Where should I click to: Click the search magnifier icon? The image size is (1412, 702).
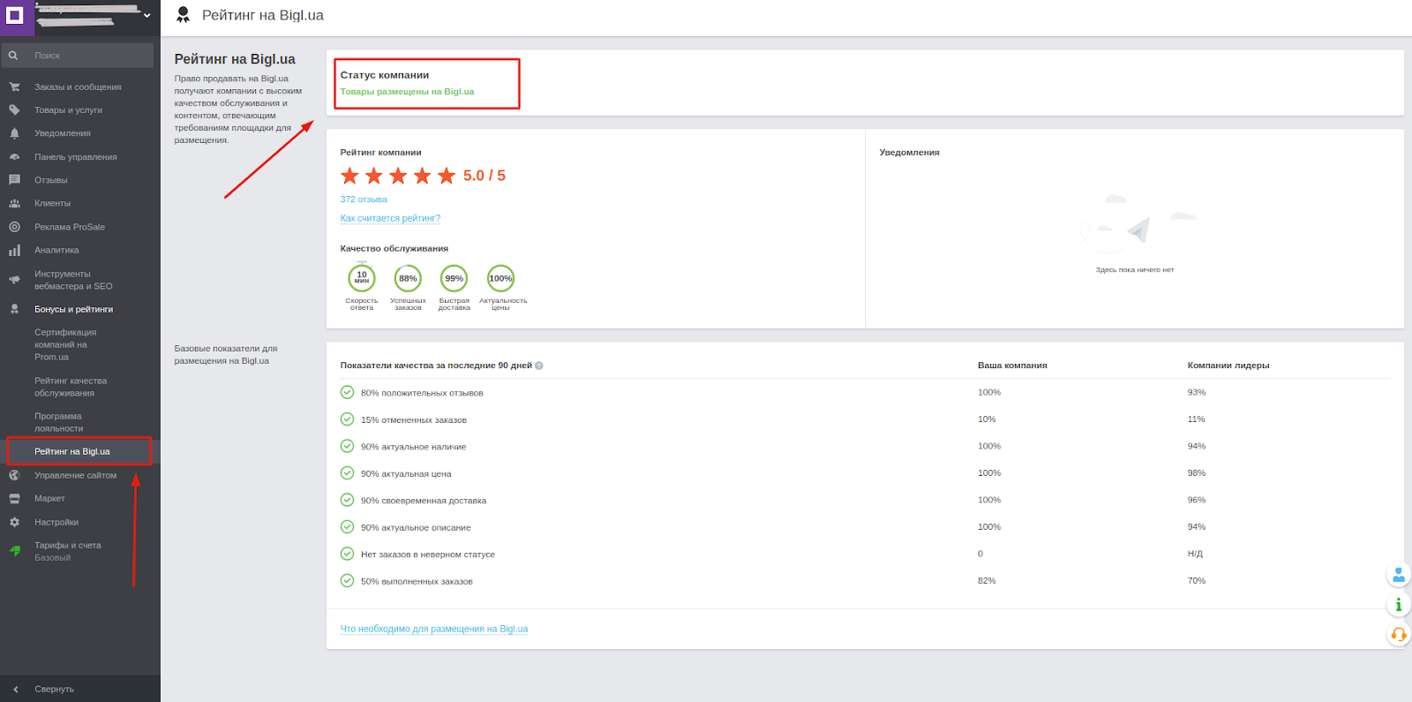click(x=13, y=56)
